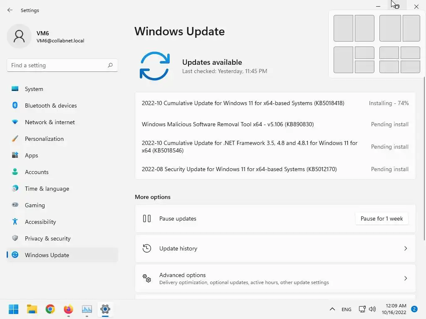Click the Advanced options gears icon
The image size is (426, 319).
(x=147, y=278)
